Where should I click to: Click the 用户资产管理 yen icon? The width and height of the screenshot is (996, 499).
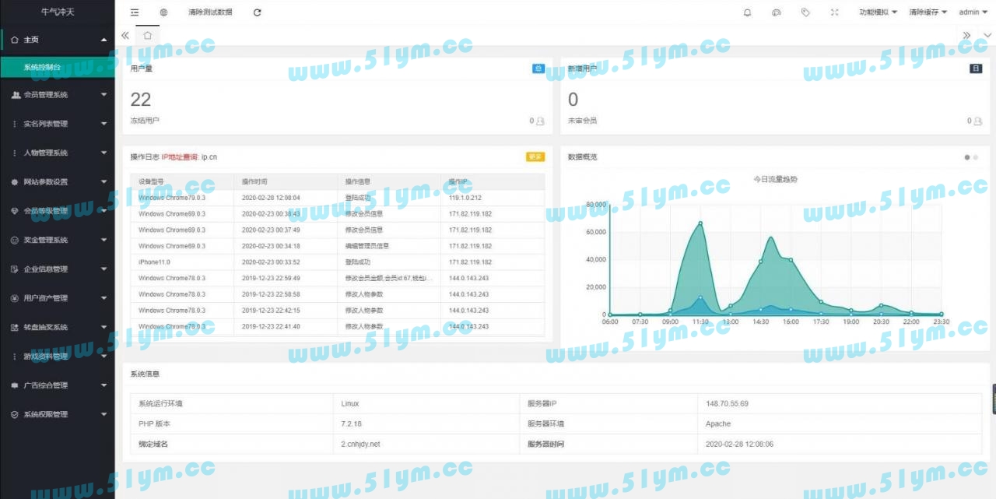click(x=15, y=298)
